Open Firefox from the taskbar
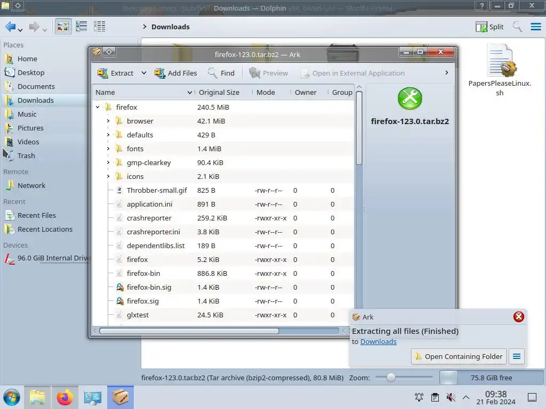Viewport: 546px width, 409px height. tap(65, 397)
